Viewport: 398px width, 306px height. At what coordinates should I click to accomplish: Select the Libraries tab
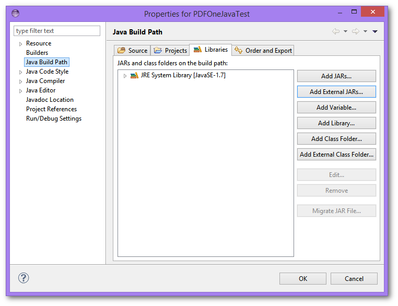click(x=210, y=50)
